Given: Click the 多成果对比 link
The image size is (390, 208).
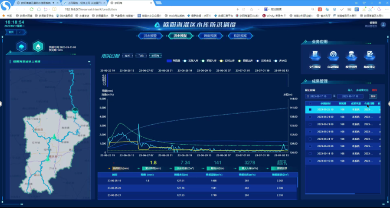Looking at the screenshot, I should [362, 90].
